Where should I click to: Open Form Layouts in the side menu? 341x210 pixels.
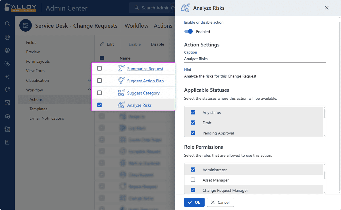[38, 61]
